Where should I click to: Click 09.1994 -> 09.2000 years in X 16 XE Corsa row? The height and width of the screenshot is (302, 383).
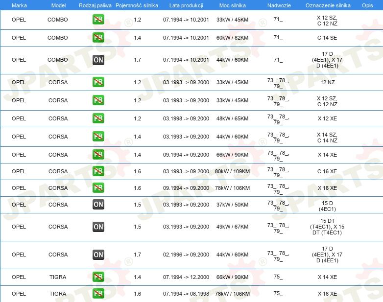186,188
